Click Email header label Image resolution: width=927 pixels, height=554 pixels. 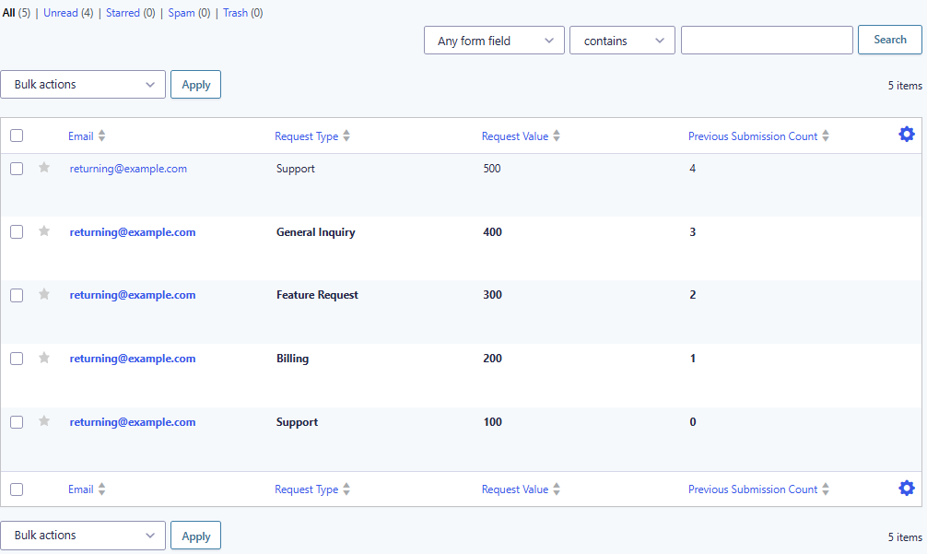tap(80, 136)
